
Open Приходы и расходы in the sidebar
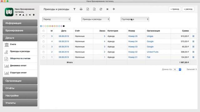pyautogui.click(x=20, y=52)
